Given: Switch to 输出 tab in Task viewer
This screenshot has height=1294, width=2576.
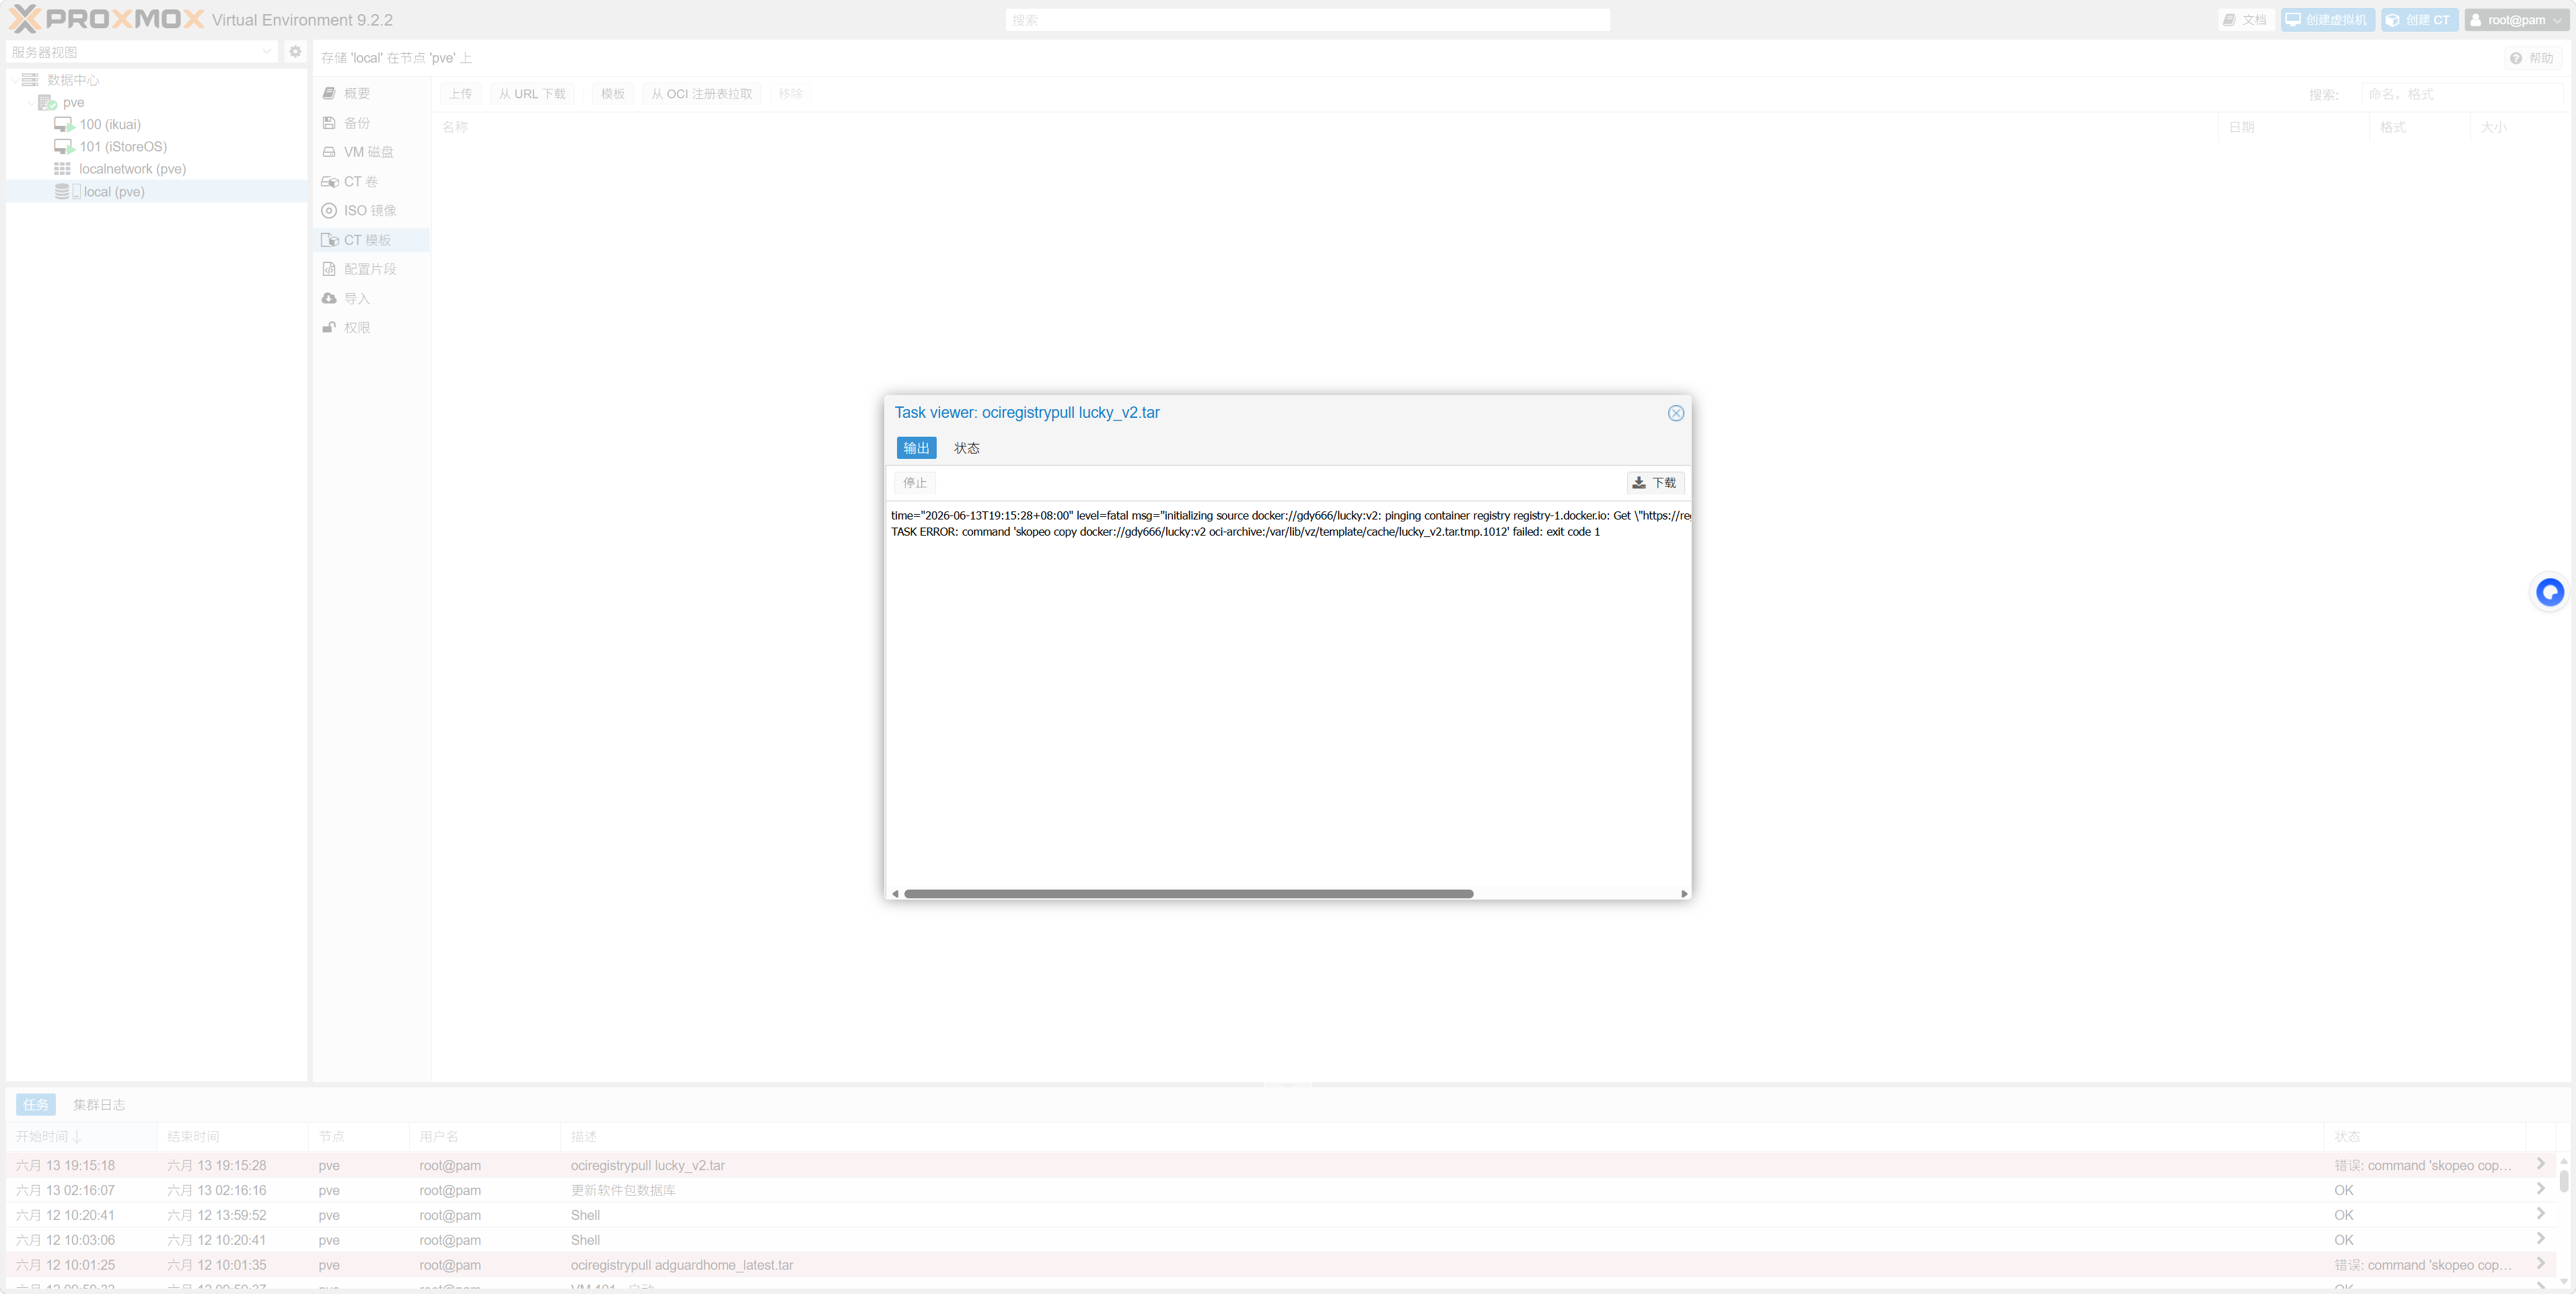Looking at the screenshot, I should (916, 448).
